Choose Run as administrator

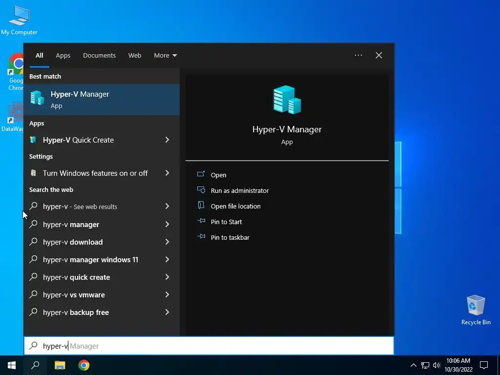click(240, 191)
